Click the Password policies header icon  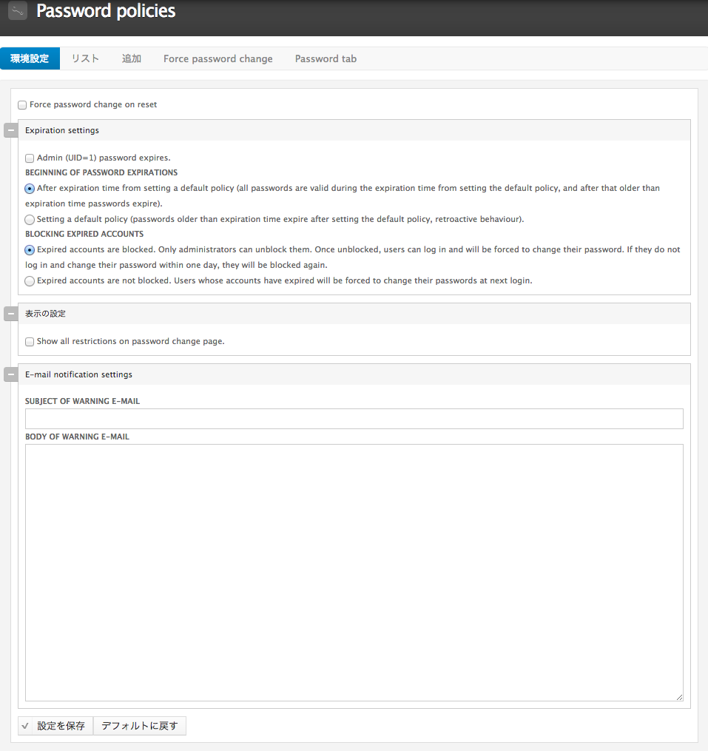[18, 11]
